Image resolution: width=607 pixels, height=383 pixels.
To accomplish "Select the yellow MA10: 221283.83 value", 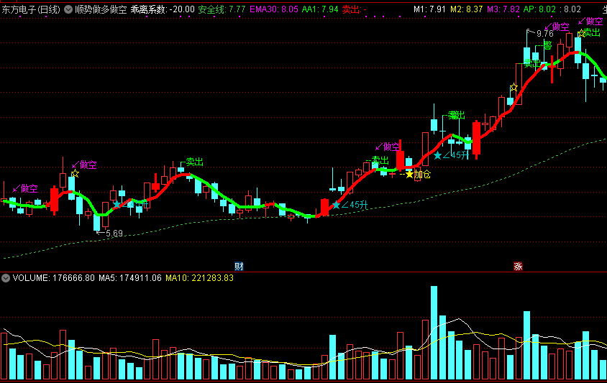I will 200,278.
